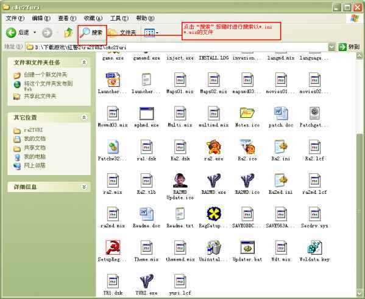Click the Back (后退) toolbar button

pyautogui.click(x=18, y=33)
